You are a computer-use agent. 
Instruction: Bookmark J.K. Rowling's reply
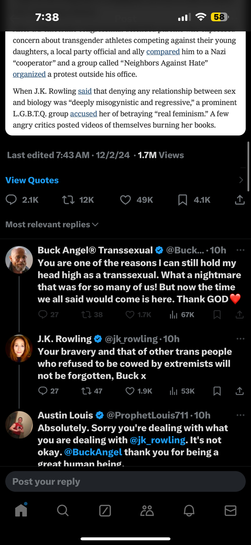pos(217,391)
